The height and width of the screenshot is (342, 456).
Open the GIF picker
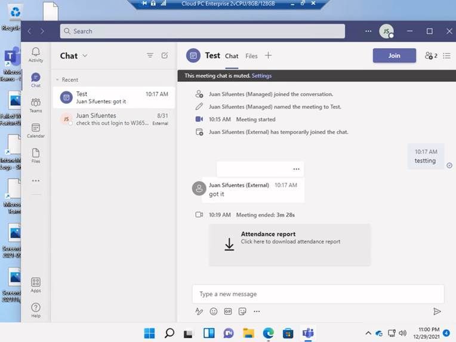pos(228,312)
